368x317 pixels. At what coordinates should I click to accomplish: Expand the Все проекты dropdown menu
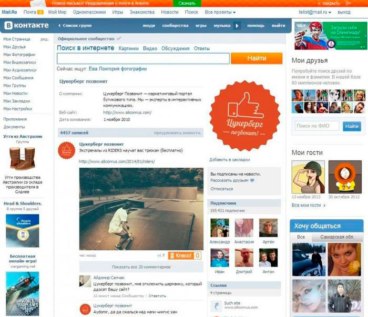[x=220, y=12]
